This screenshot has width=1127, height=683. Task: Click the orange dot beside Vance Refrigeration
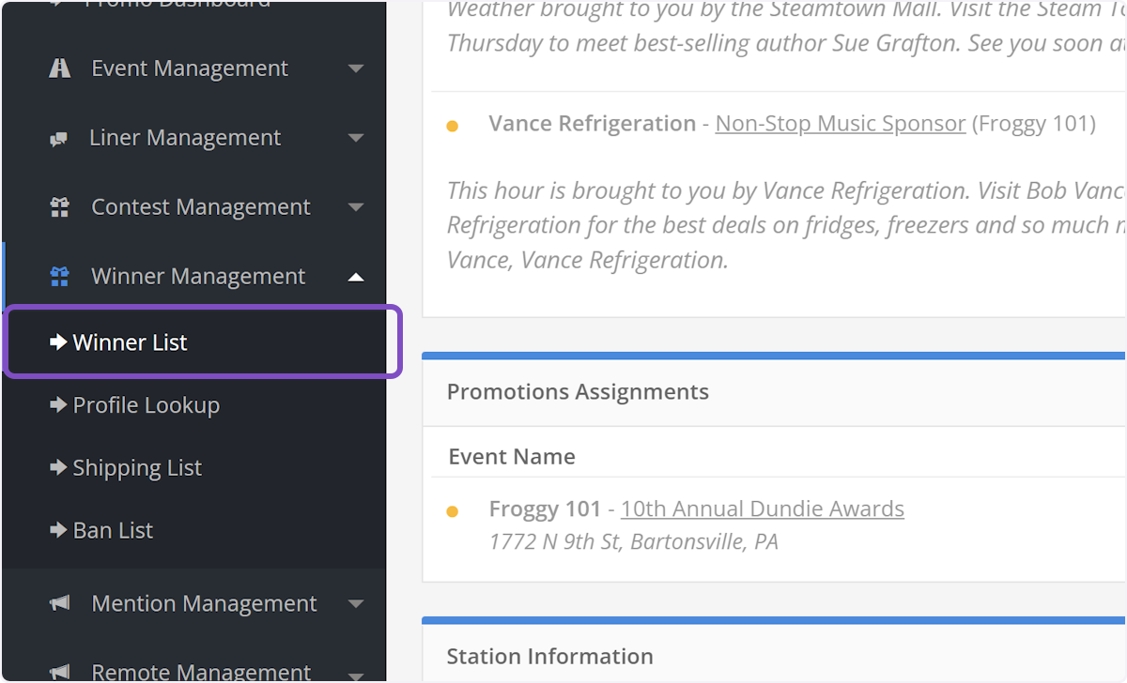click(x=452, y=126)
